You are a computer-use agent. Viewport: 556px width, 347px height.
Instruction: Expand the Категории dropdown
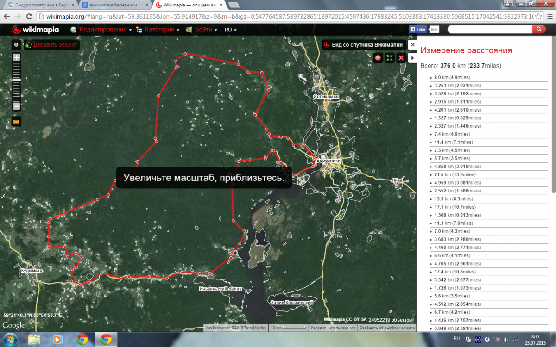[162, 30]
